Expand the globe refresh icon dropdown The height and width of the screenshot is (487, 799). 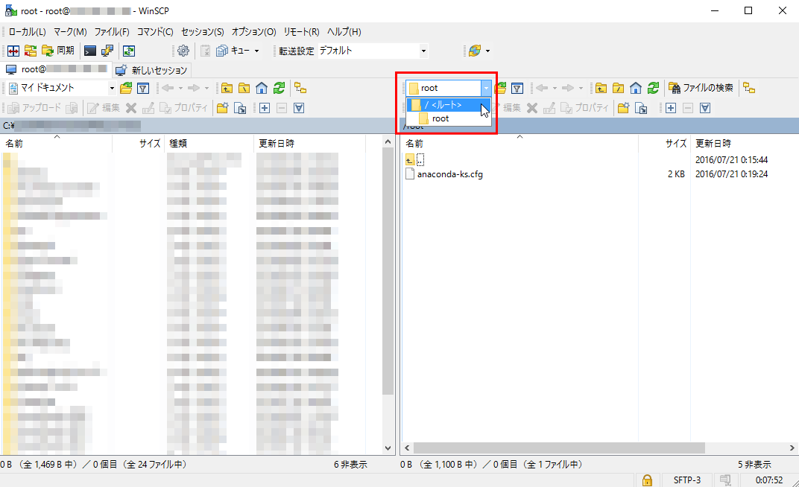click(x=487, y=51)
